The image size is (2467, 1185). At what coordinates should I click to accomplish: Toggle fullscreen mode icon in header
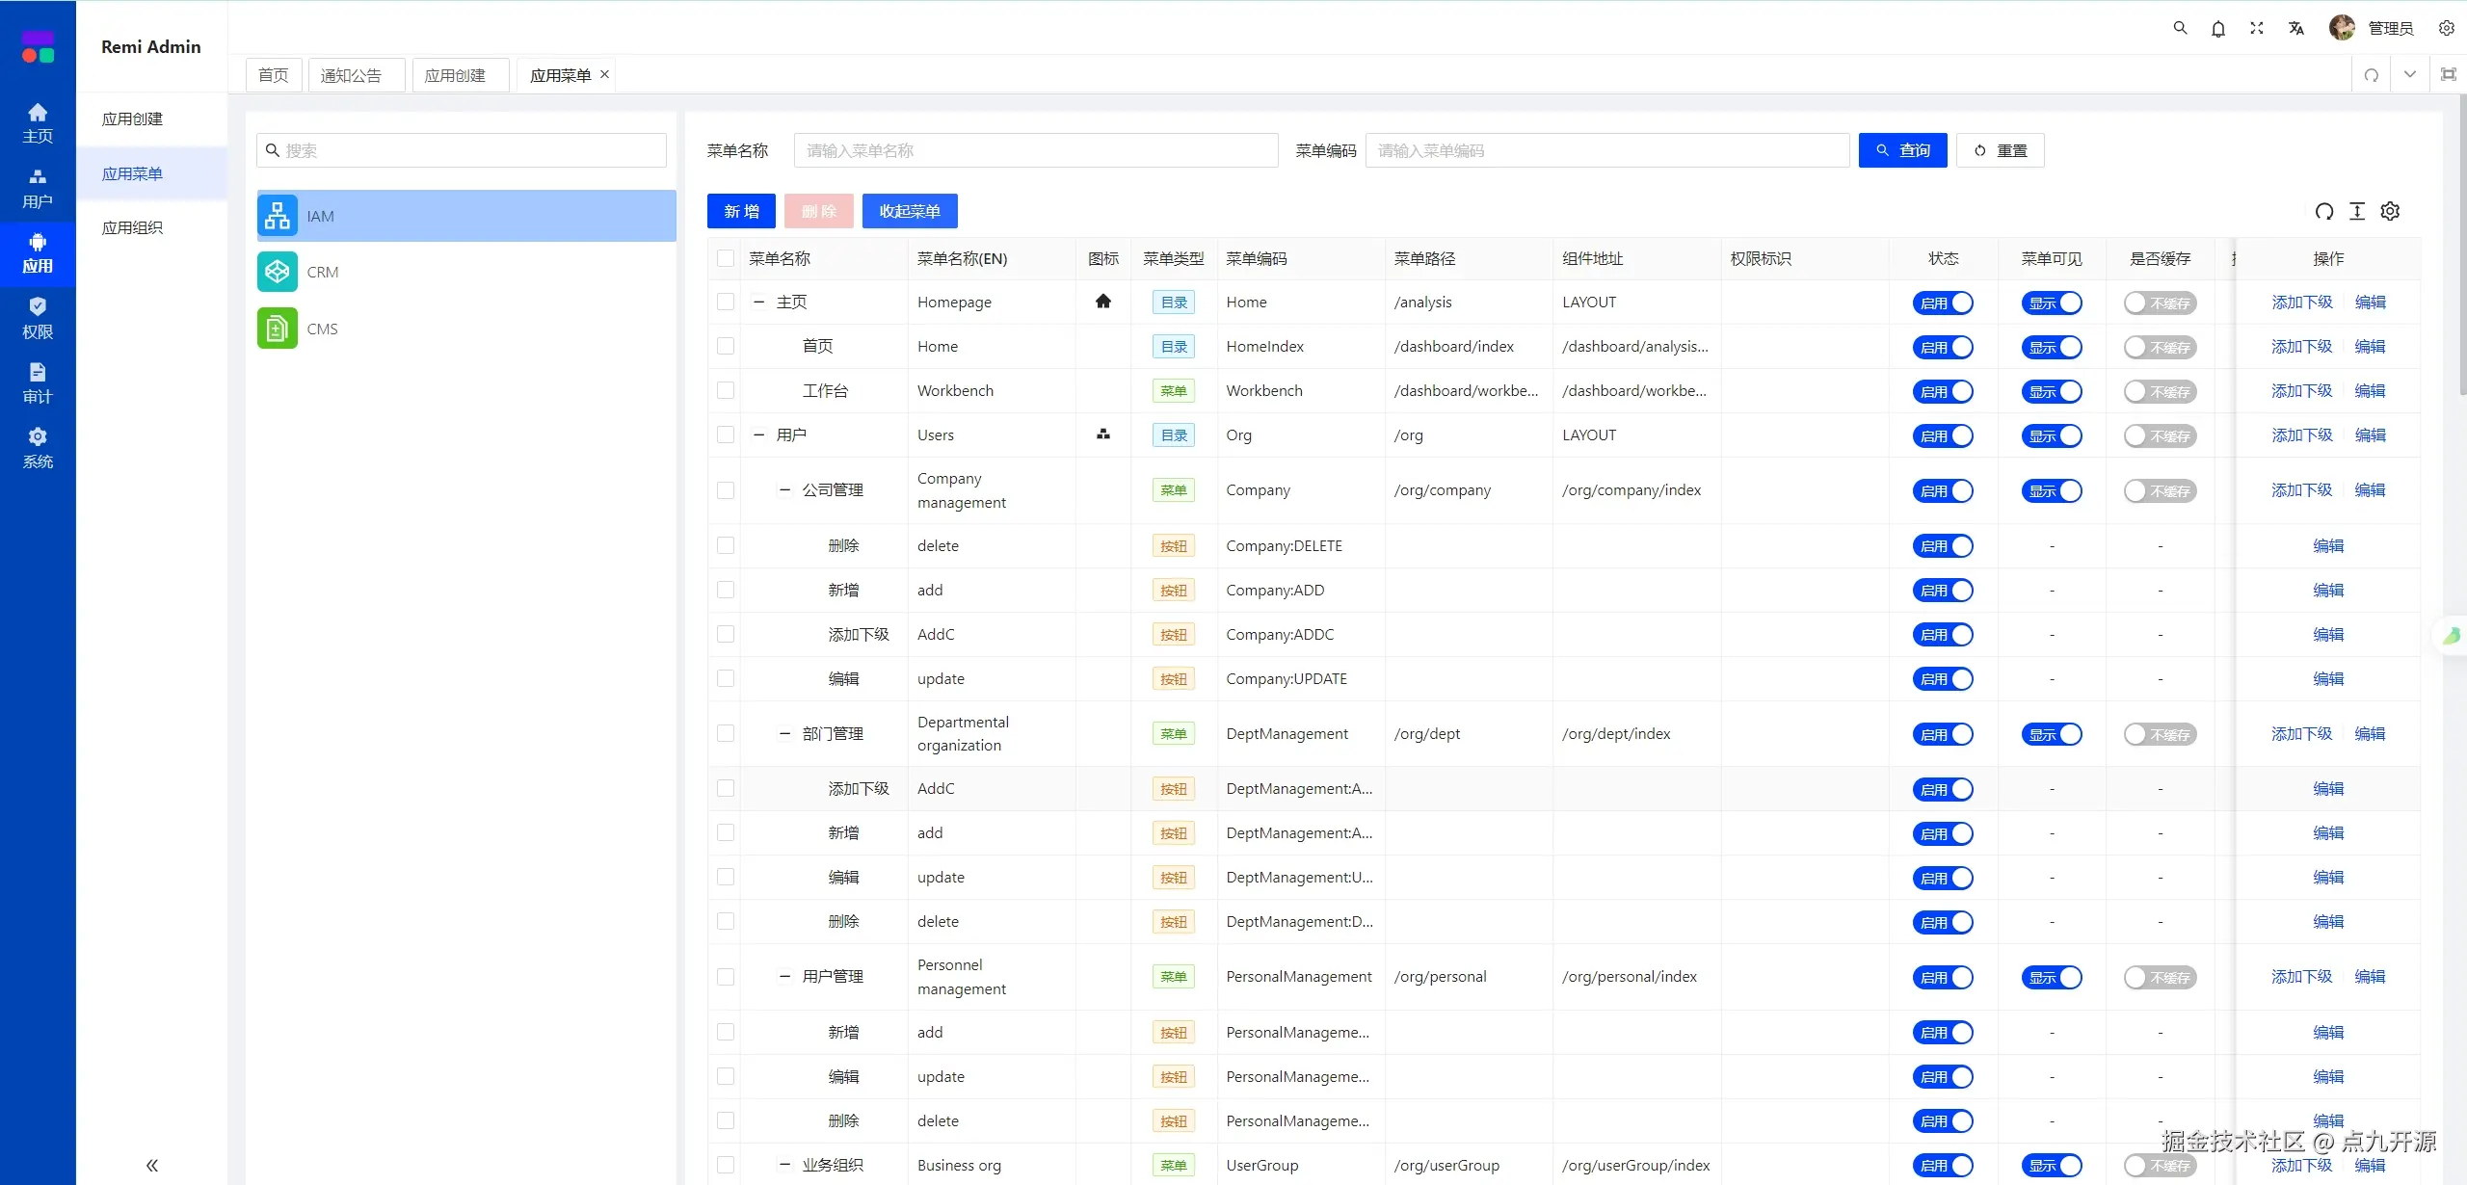2257,29
